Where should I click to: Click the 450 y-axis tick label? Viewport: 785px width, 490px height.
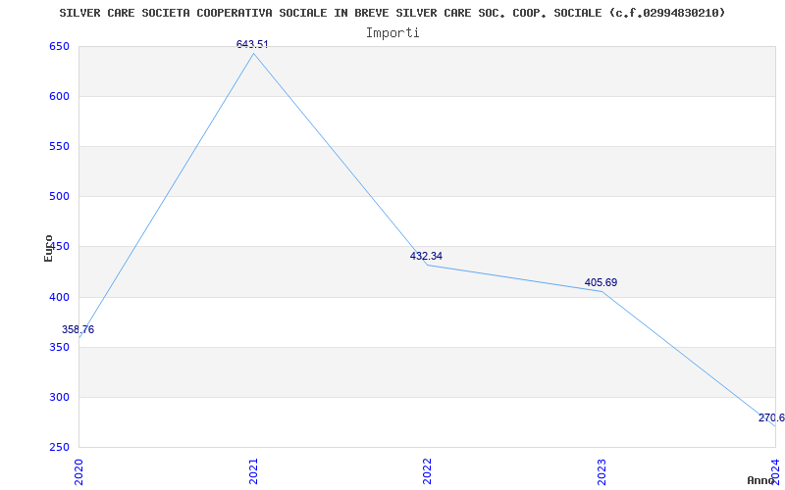pos(61,247)
